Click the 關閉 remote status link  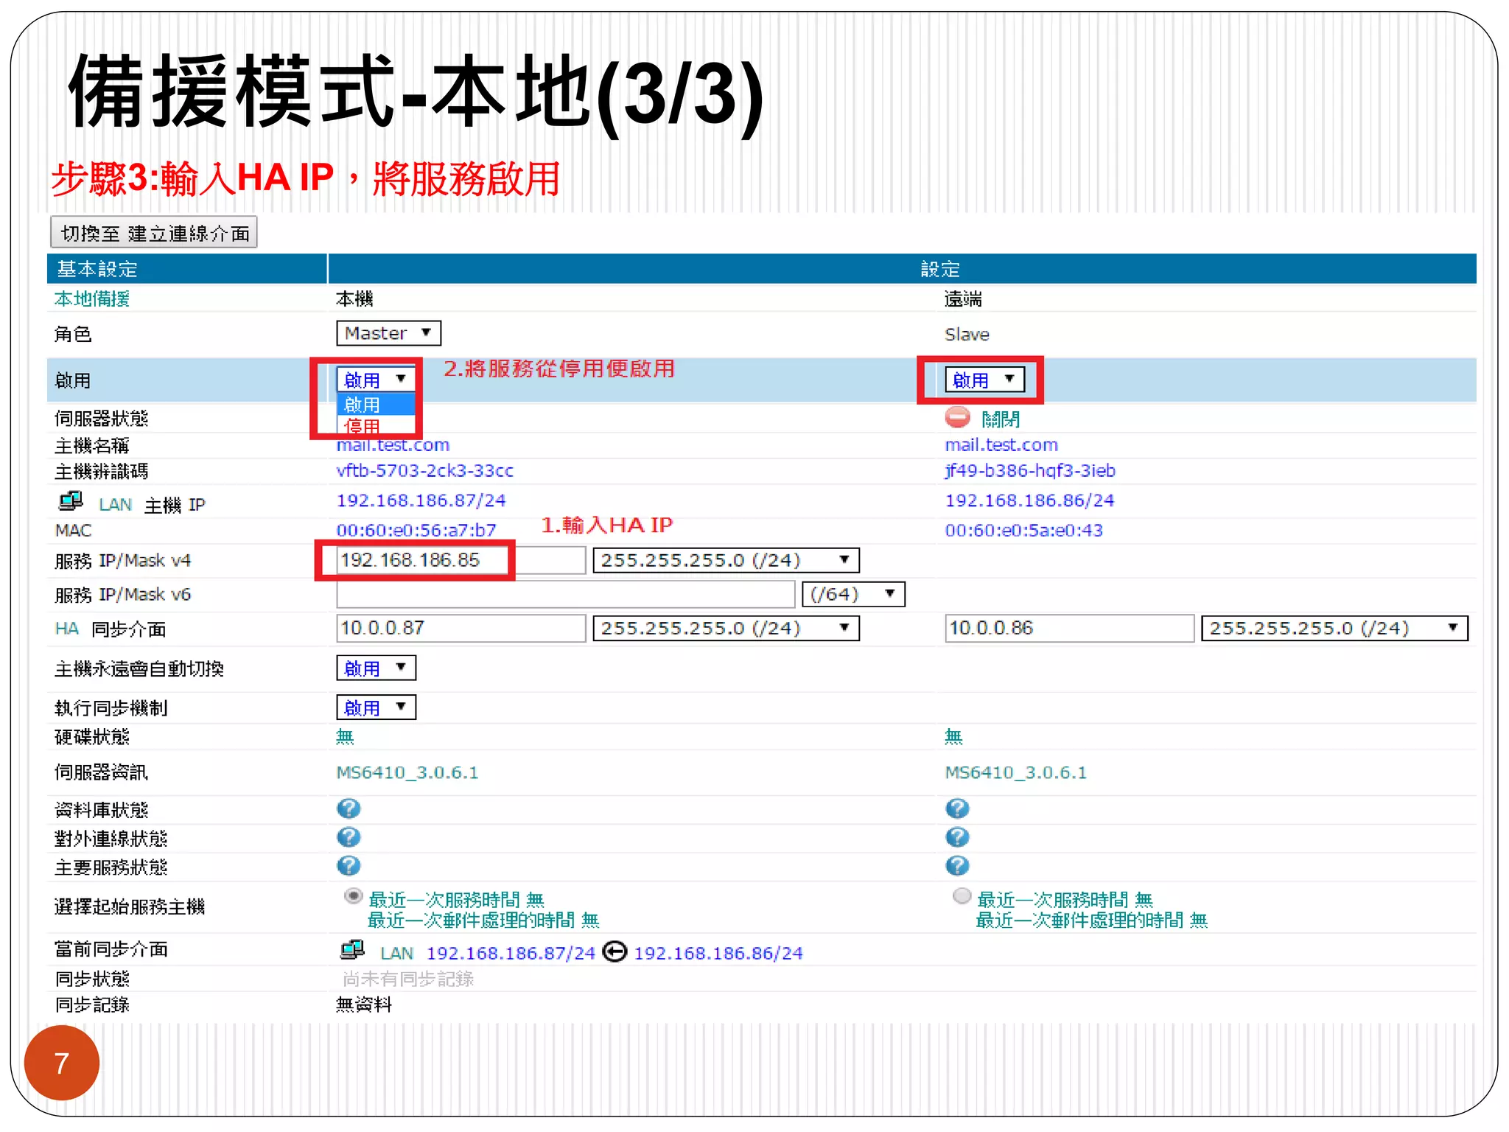[1001, 419]
